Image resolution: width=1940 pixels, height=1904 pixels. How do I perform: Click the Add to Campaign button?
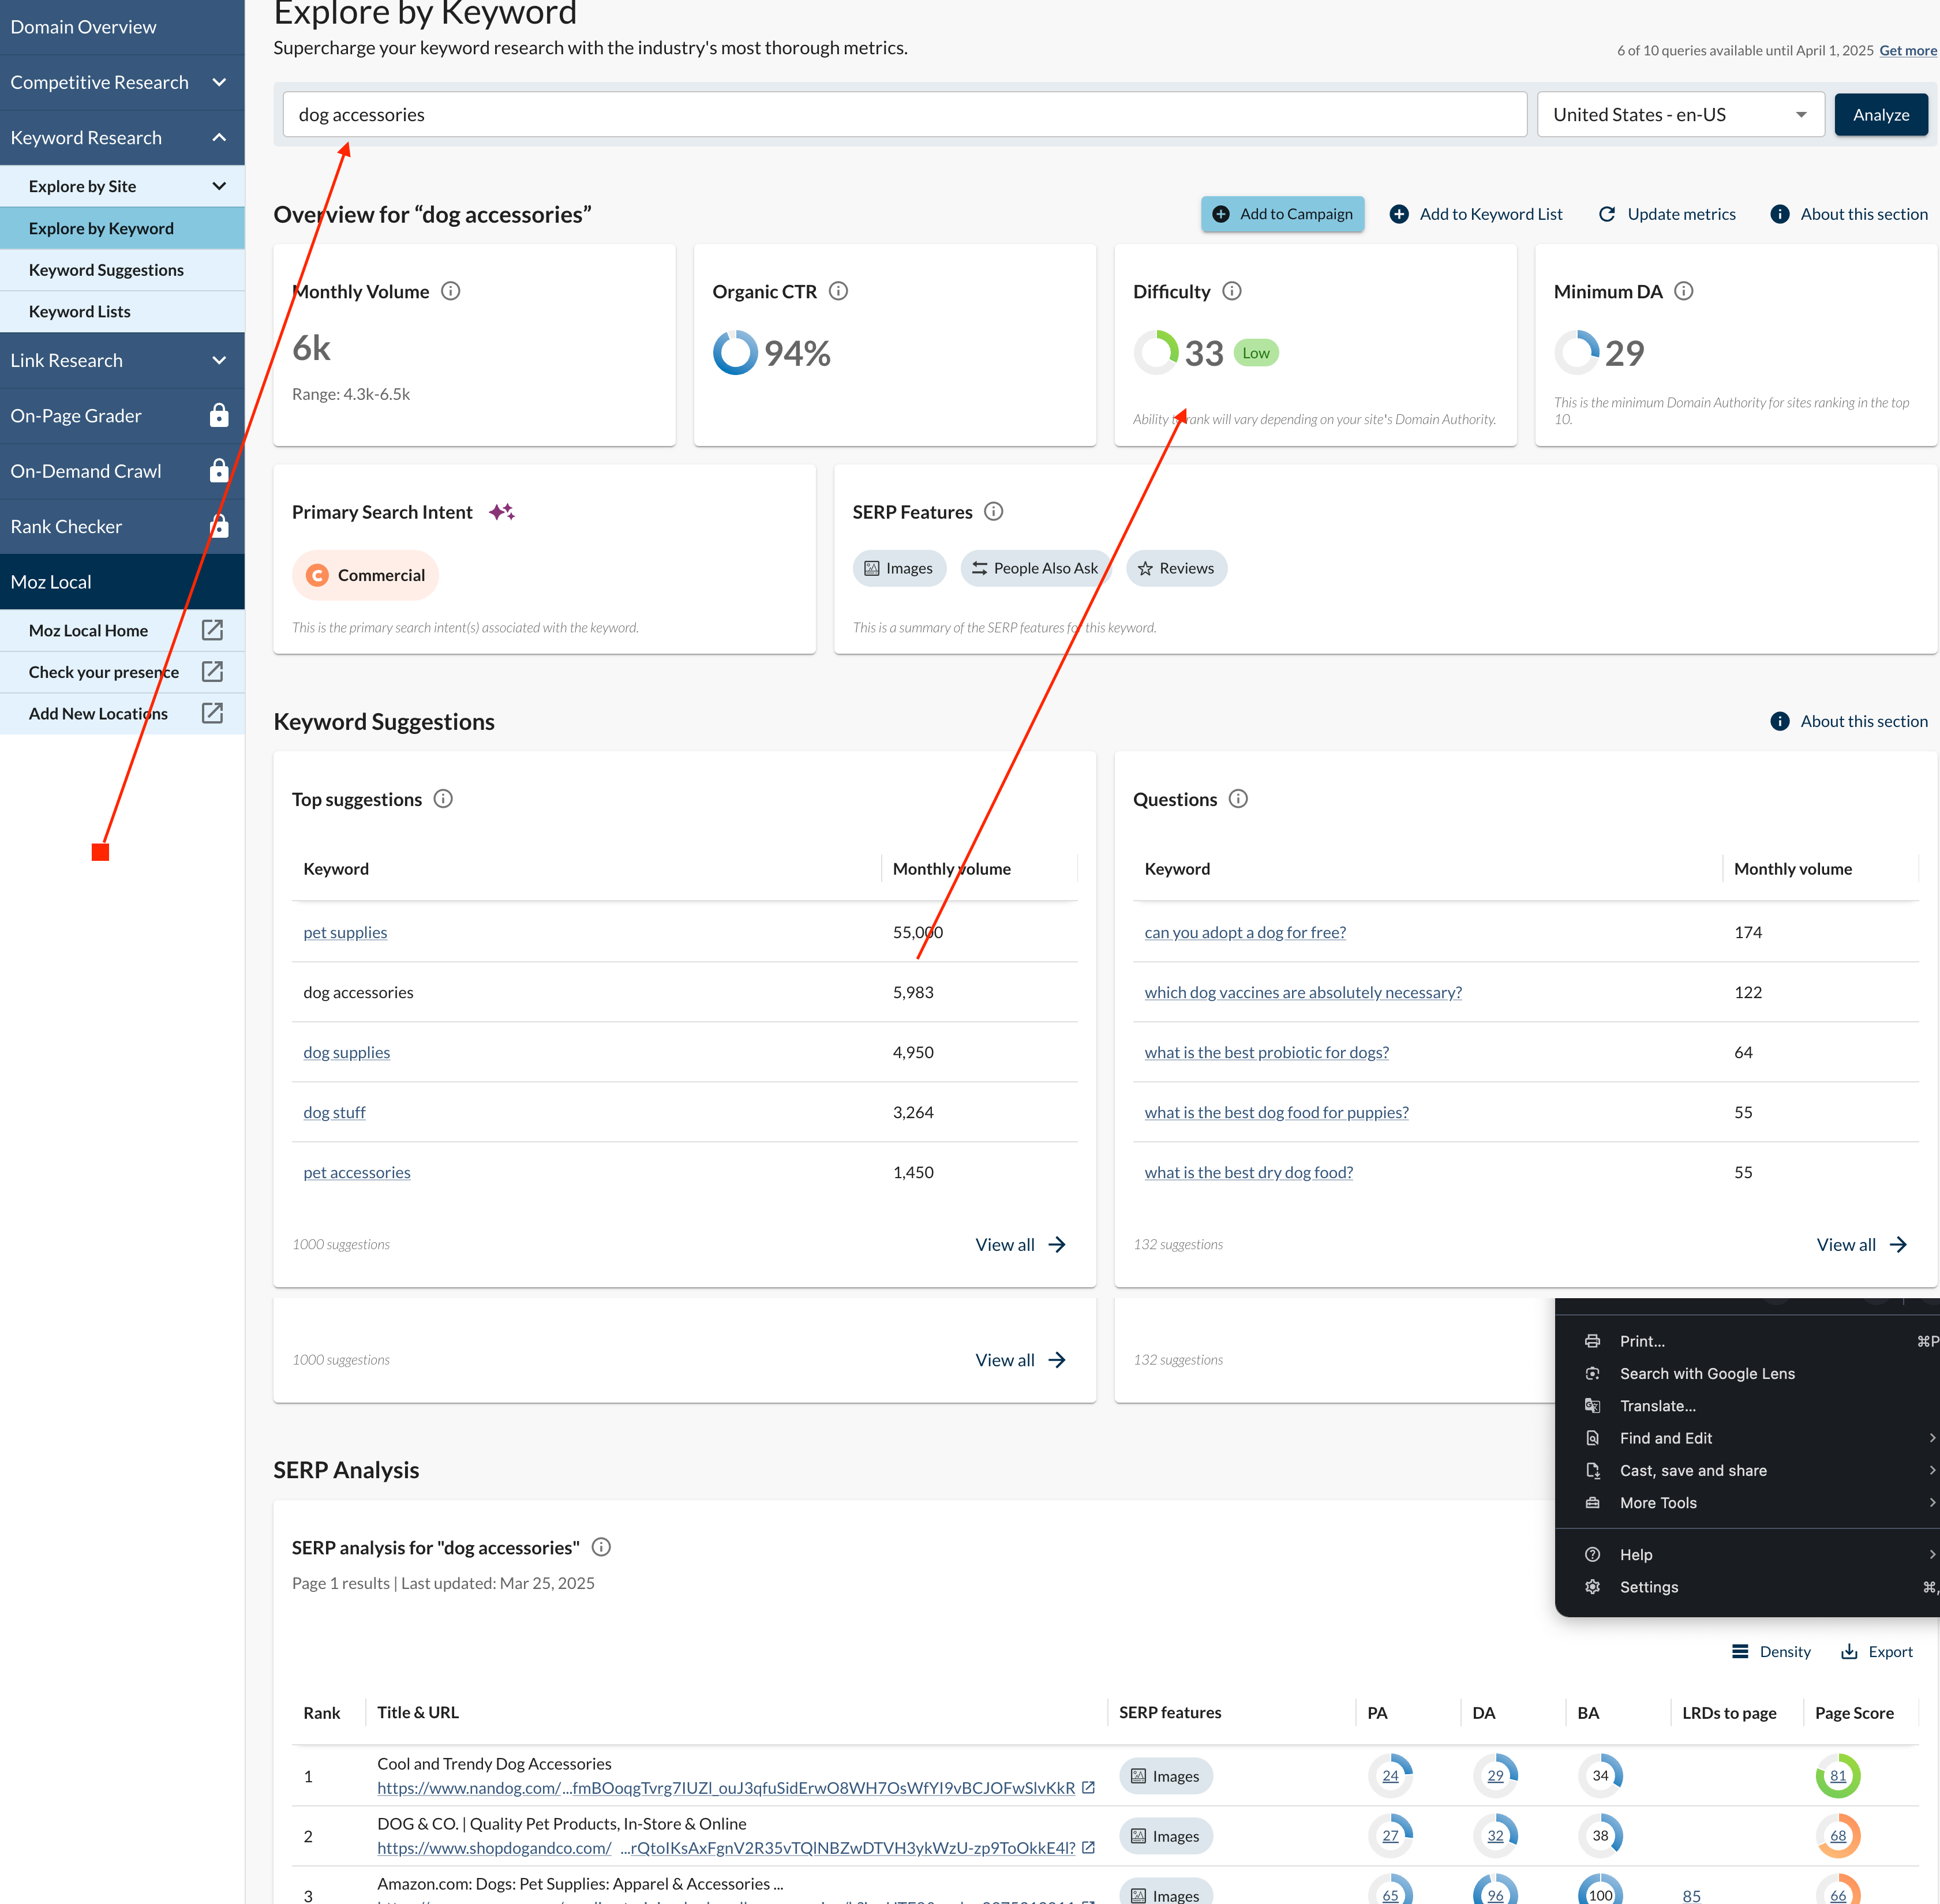pyautogui.click(x=1282, y=214)
